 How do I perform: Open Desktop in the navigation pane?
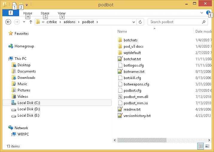(x=24, y=65)
